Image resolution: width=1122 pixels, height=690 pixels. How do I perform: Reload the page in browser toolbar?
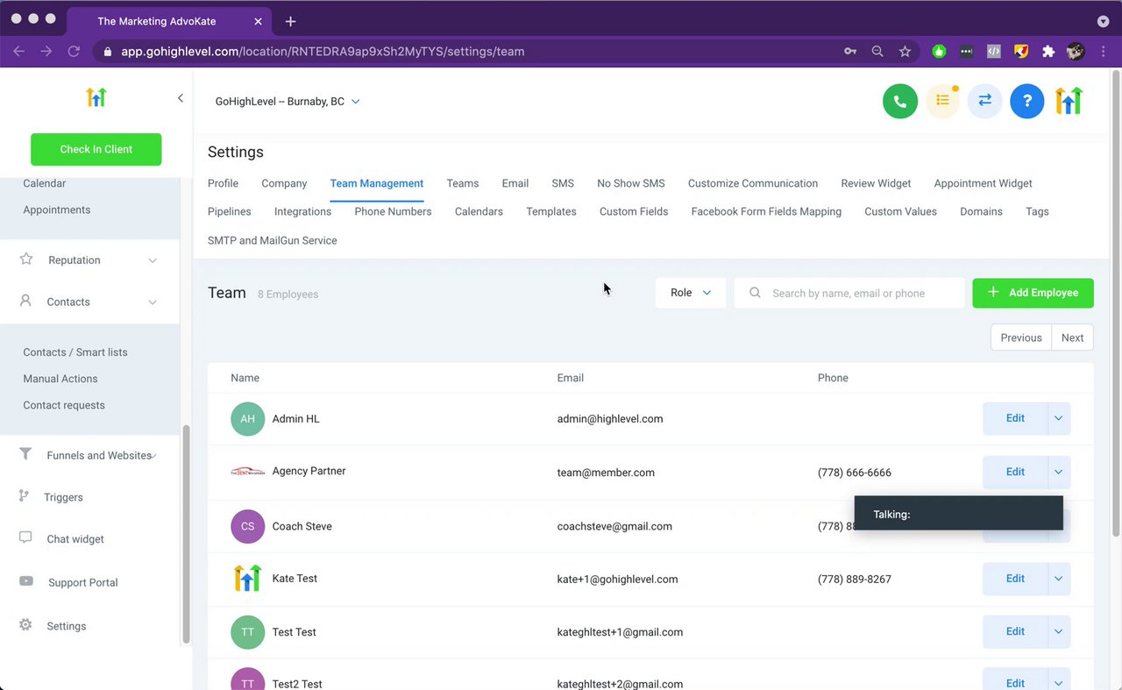(75, 52)
